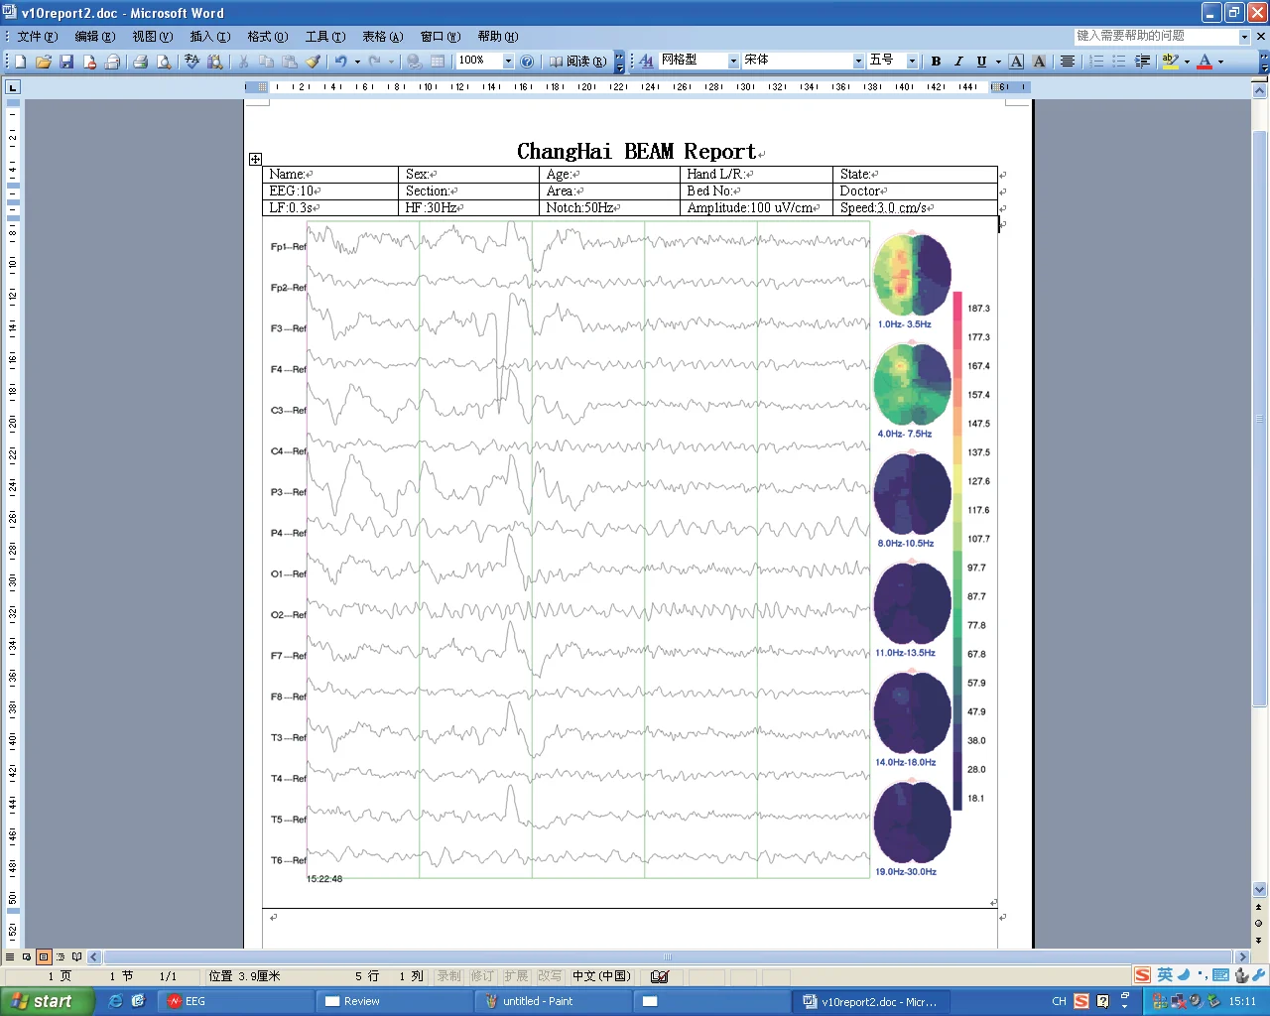Run the spelling and grammar check
Image resolution: width=1270 pixels, height=1016 pixels.
click(192, 62)
